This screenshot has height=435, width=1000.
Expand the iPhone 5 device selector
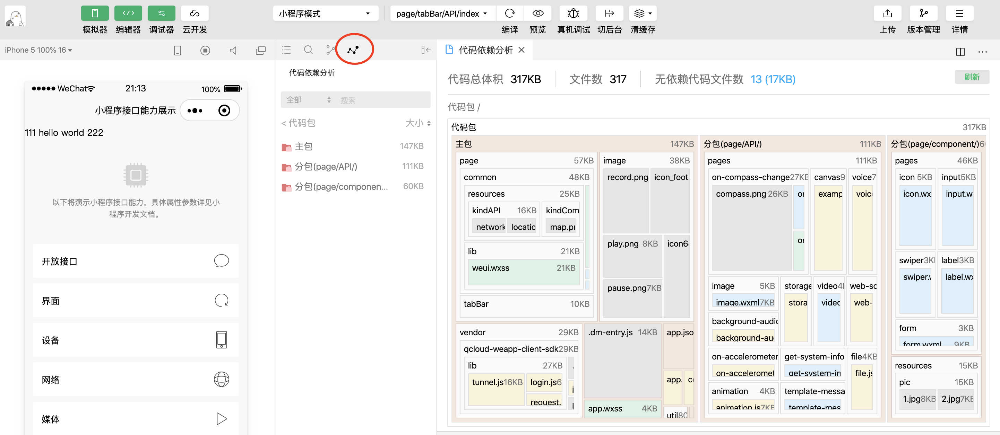38,50
